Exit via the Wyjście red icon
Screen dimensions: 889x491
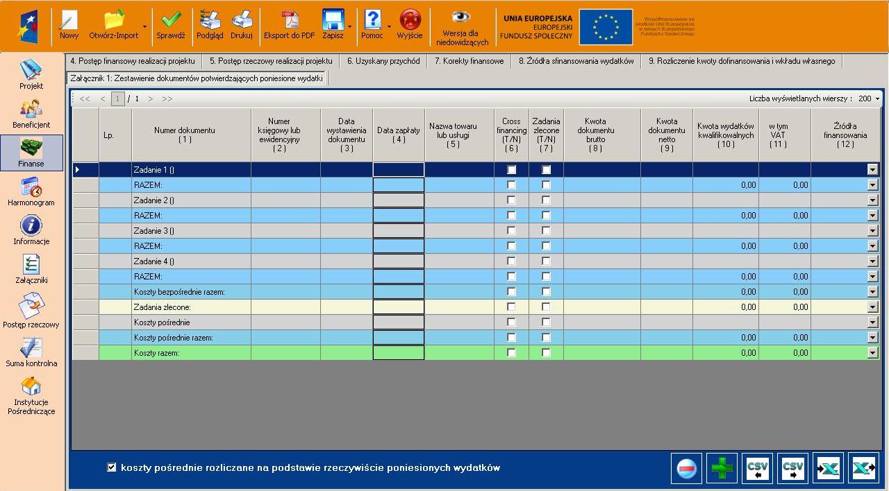click(x=410, y=19)
